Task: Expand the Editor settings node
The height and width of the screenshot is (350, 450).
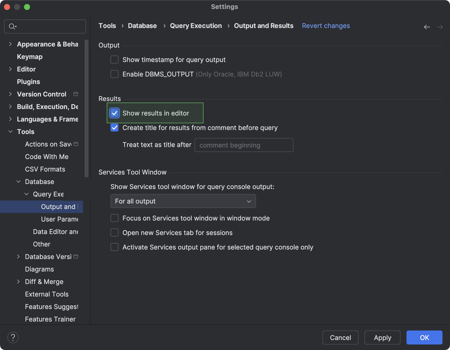Action: (x=10, y=69)
